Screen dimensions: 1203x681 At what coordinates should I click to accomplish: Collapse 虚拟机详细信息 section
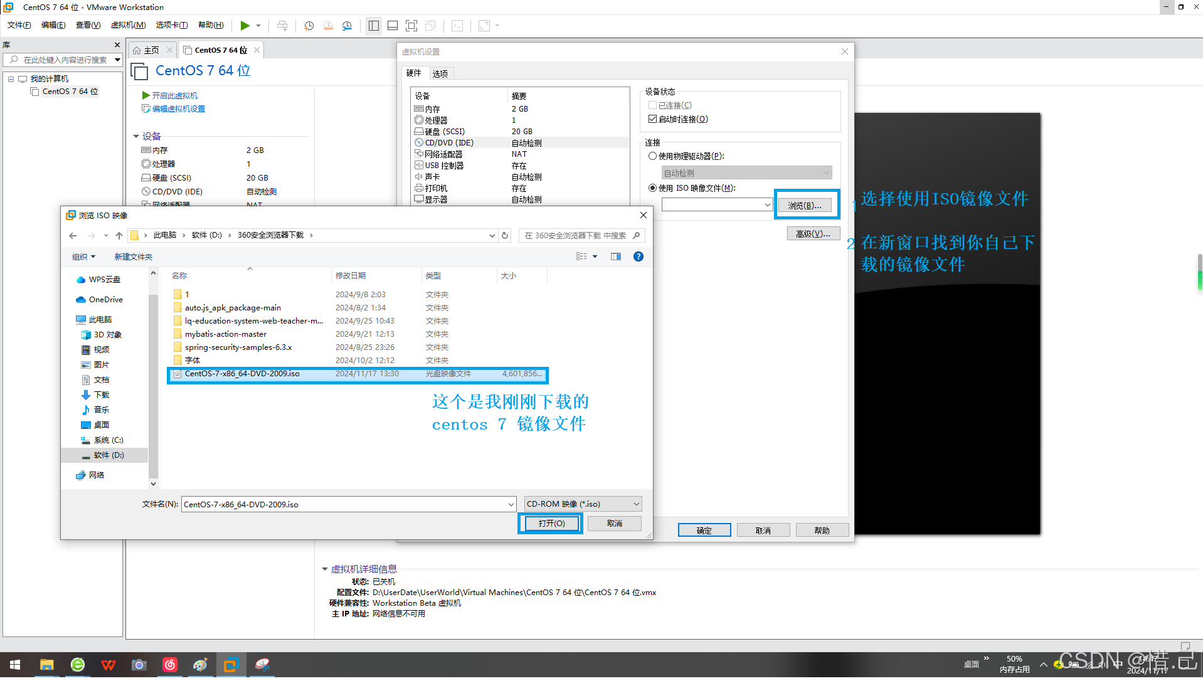tap(325, 569)
